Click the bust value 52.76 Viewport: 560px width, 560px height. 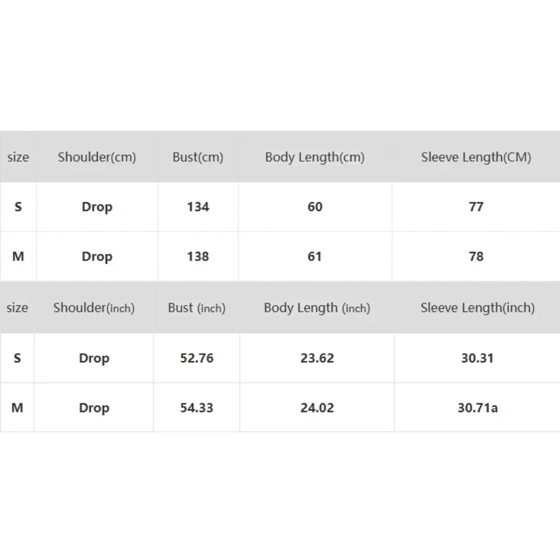(x=197, y=358)
